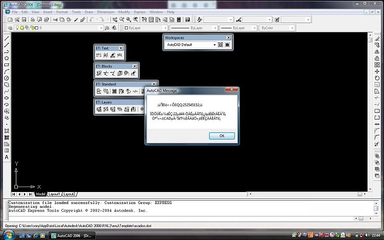384x240 pixels.
Task: Open the Properties palette icon
Action: (144, 19)
